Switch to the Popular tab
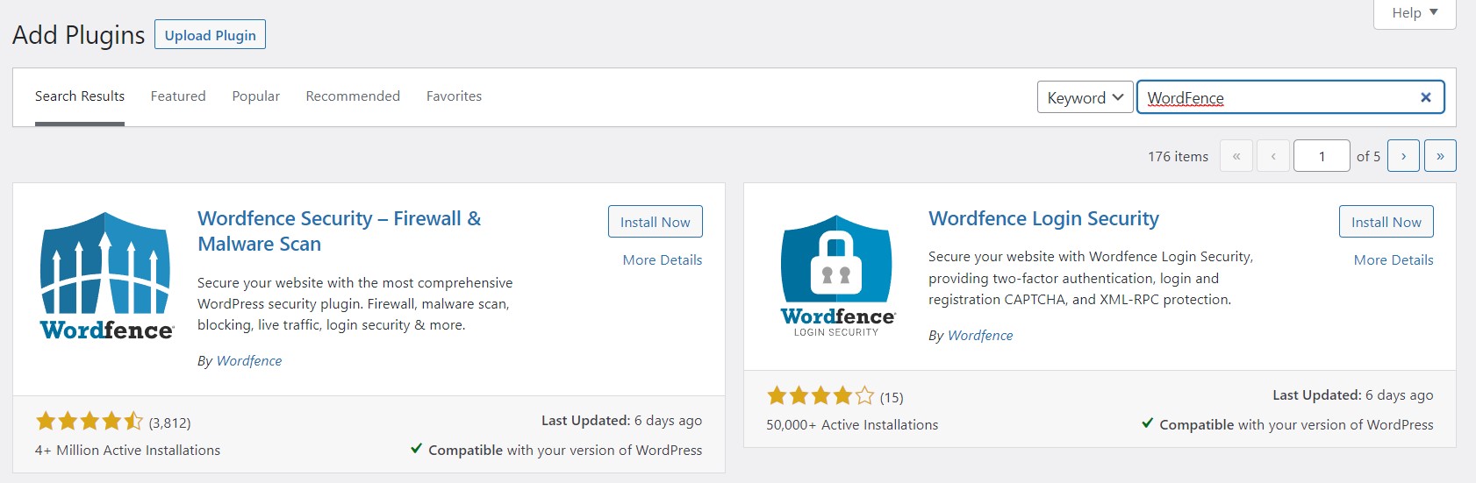The height and width of the screenshot is (483, 1476). pyautogui.click(x=255, y=96)
